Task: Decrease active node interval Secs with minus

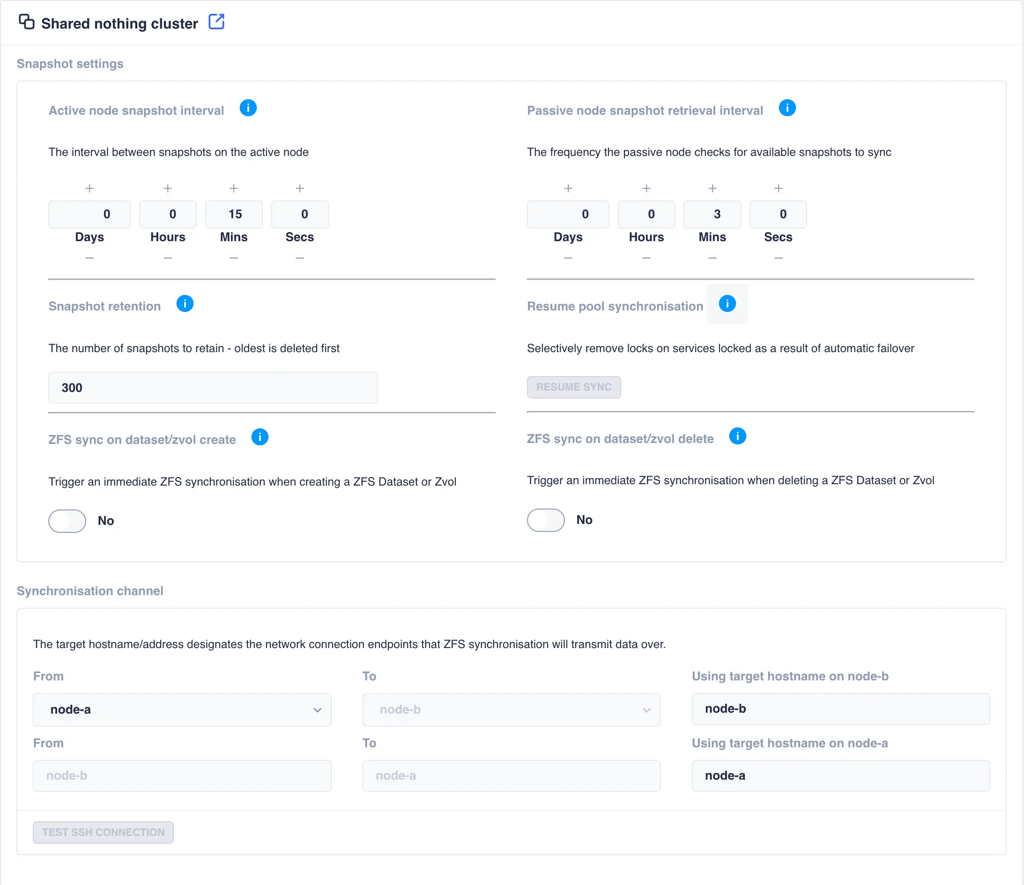Action: [x=300, y=258]
